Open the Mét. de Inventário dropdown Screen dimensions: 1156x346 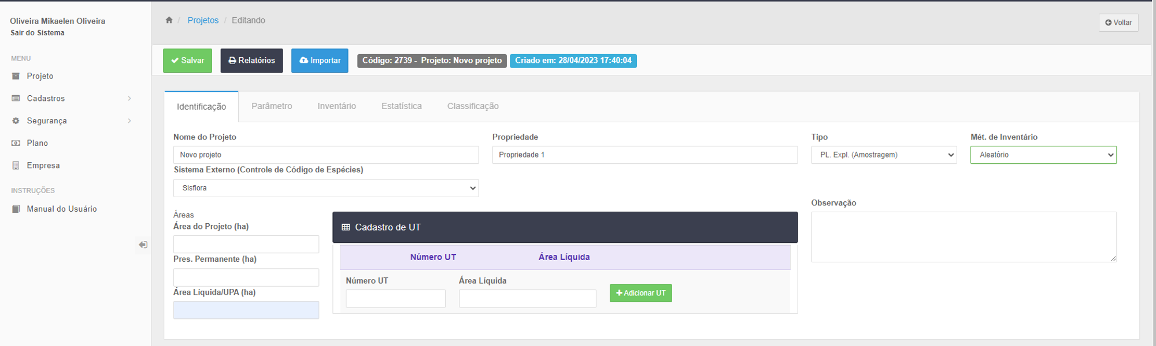(x=1043, y=155)
